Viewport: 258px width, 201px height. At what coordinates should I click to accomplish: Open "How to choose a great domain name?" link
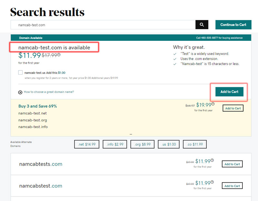49,92
